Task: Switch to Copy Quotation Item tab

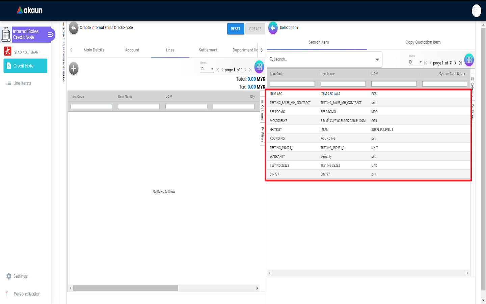Action: (x=423, y=42)
